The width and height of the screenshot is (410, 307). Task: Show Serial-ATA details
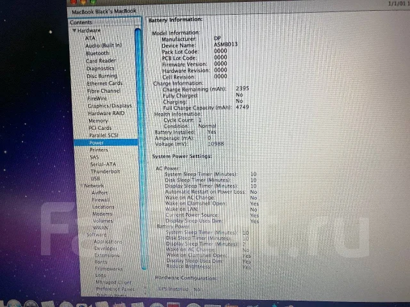pyautogui.click(x=103, y=164)
